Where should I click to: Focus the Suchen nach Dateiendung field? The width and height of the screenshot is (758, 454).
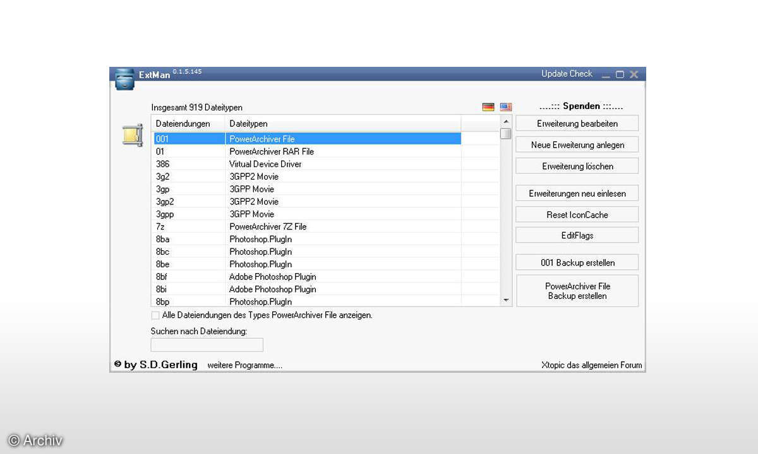point(207,345)
